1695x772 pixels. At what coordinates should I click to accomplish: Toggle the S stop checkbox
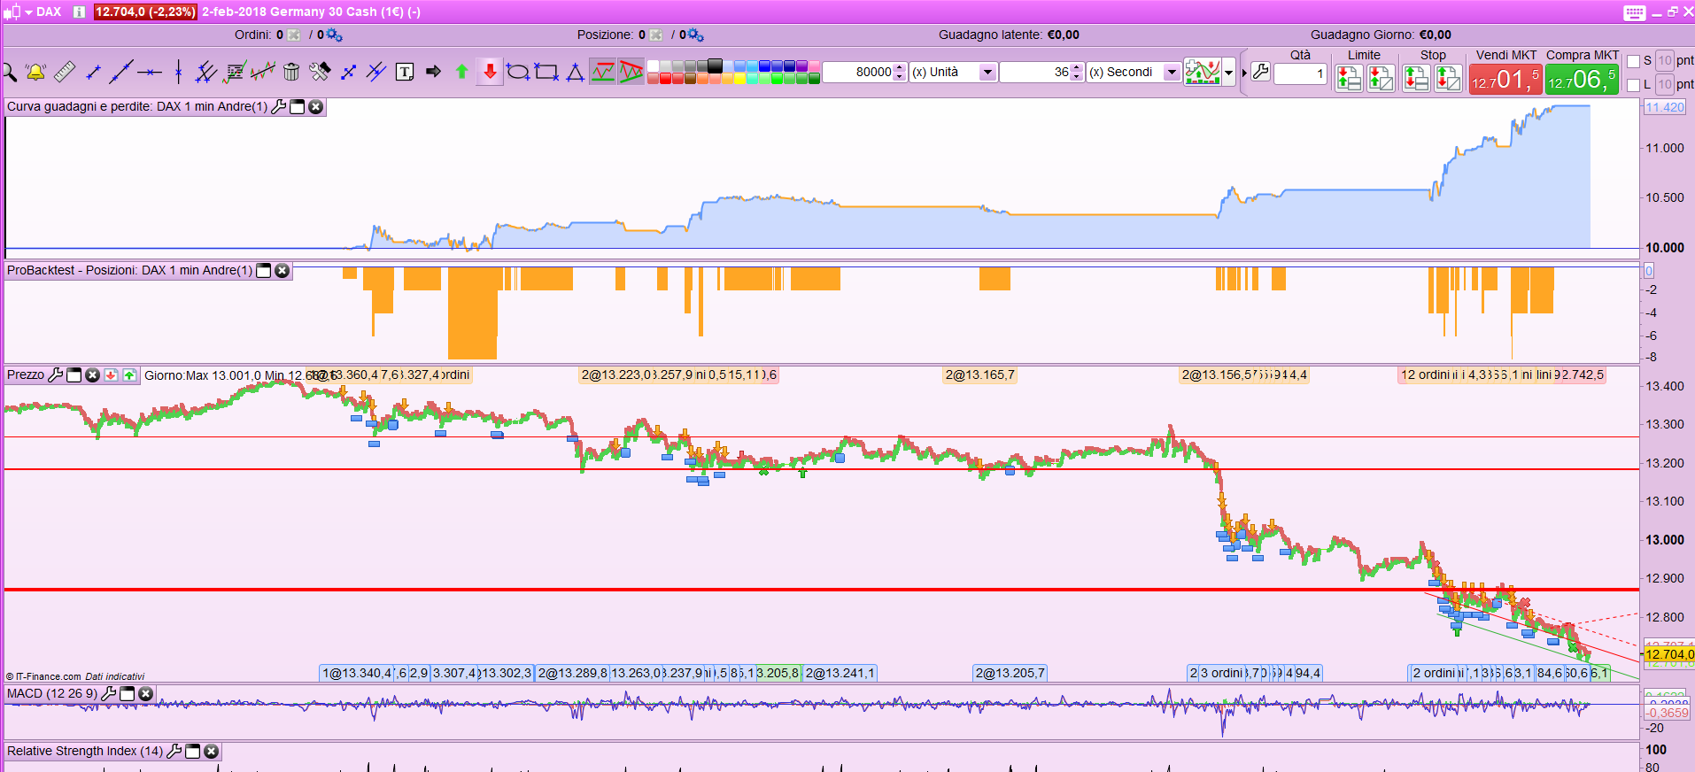click(x=1634, y=61)
